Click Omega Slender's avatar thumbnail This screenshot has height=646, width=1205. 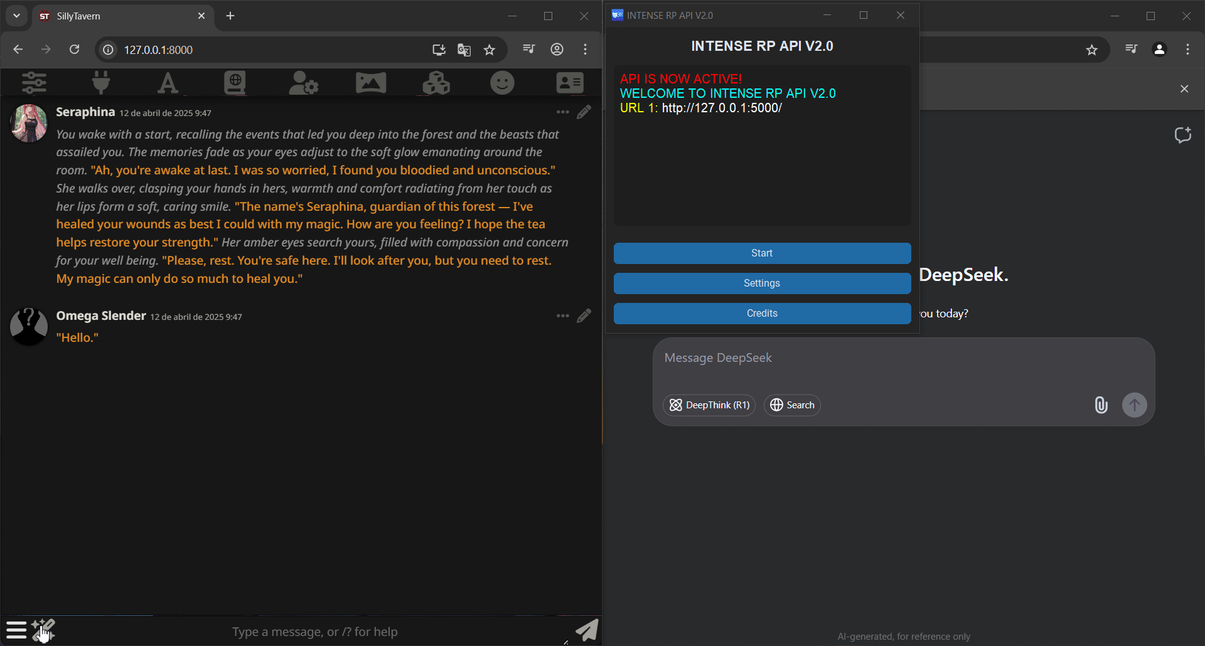click(29, 326)
